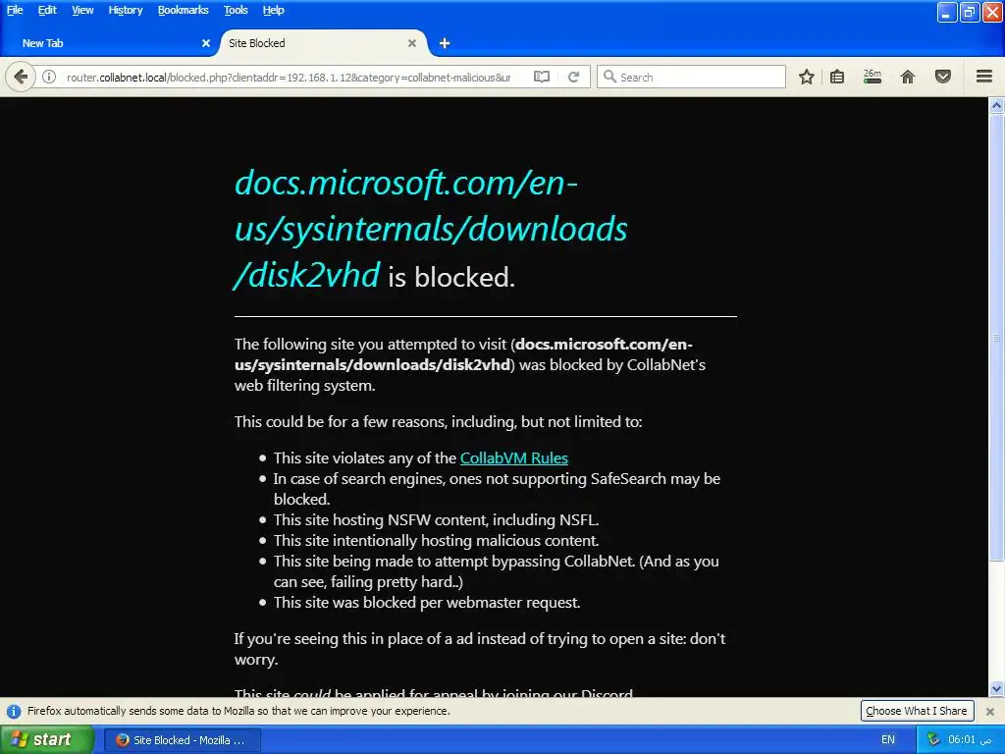1005x754 pixels.
Task: Open the downloads indicator showing 26m
Action: [873, 77]
